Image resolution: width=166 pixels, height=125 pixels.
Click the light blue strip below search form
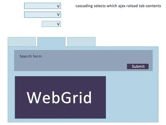tap(83, 73)
